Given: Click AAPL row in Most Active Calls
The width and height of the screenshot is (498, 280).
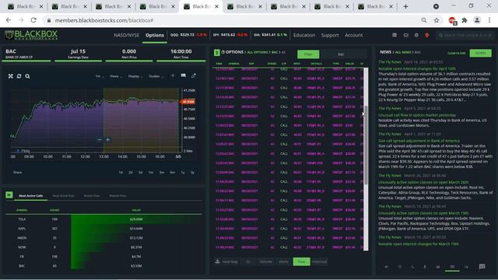Looking at the screenshot, I should tap(103, 228).
